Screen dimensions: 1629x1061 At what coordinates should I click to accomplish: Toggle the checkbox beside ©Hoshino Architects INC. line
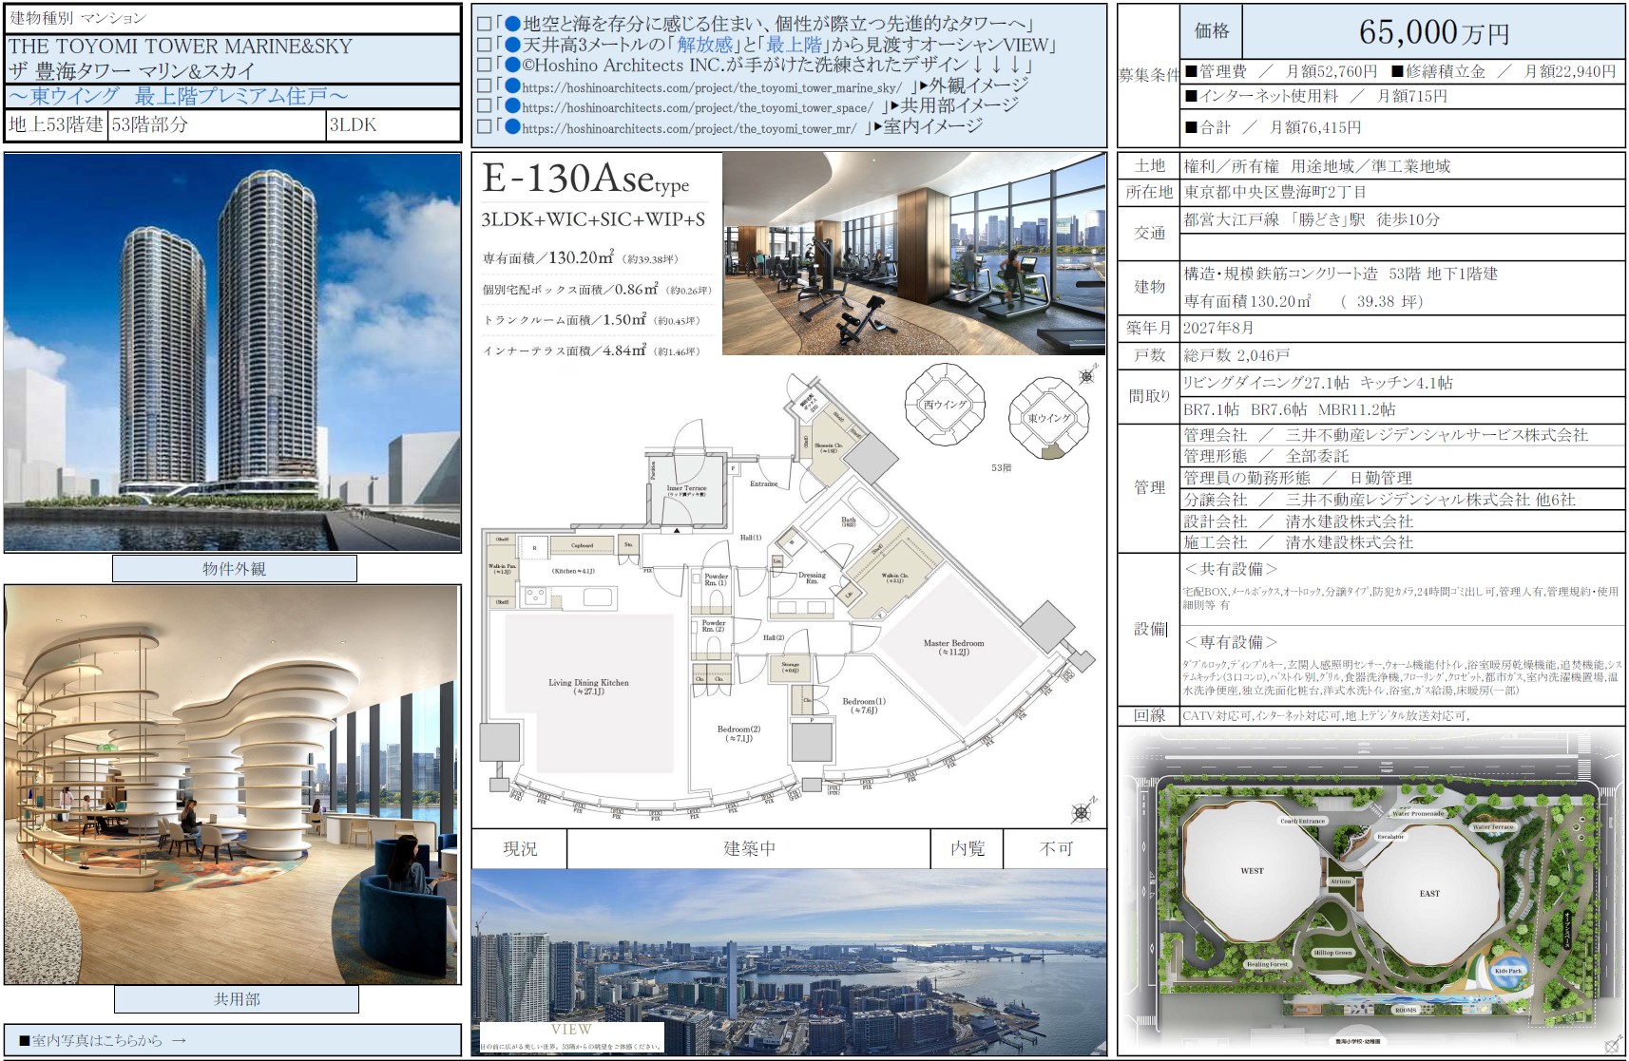pyautogui.click(x=484, y=66)
